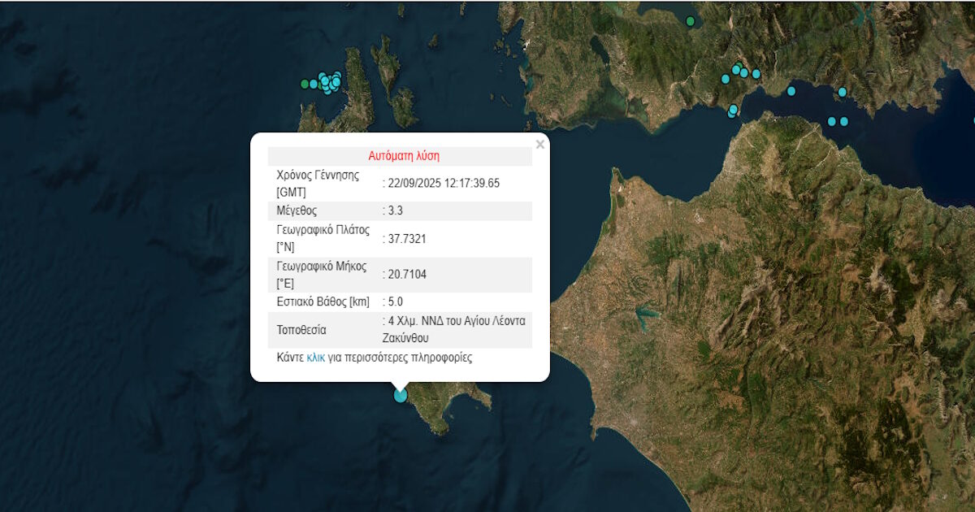Click the isolated cyan marker in the gulf's western waters
Screen dimensions: 975x512
click(791, 91)
